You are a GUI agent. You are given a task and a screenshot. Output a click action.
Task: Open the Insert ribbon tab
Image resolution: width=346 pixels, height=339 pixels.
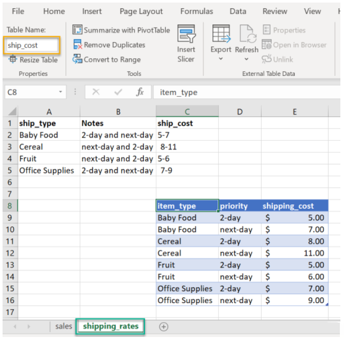click(x=92, y=11)
